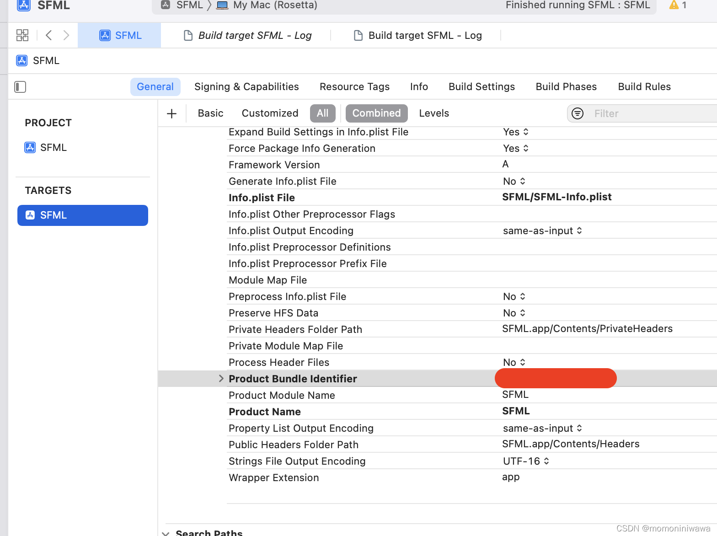Open the Build Settings tab

click(x=482, y=86)
